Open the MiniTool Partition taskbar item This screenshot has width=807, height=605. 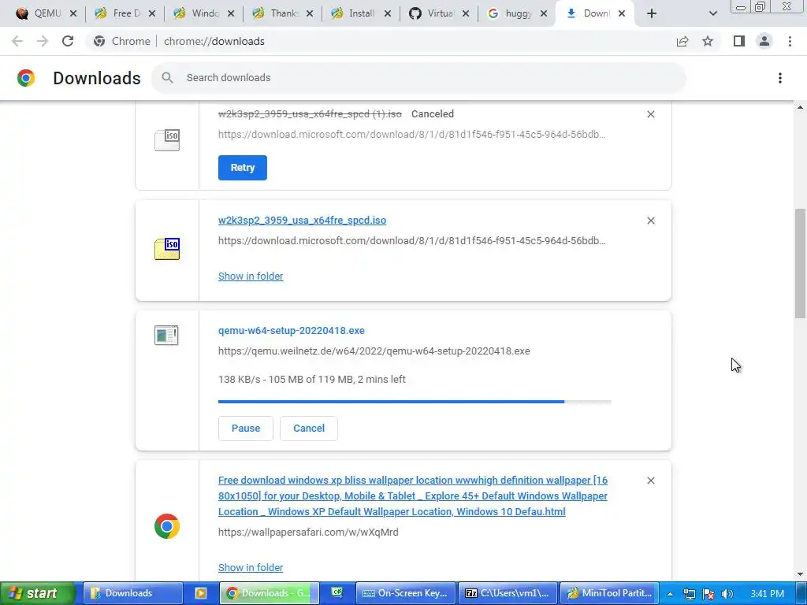click(609, 593)
